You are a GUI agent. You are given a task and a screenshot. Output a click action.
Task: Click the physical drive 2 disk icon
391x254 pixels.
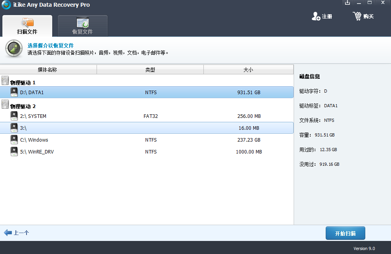(x=5, y=104)
